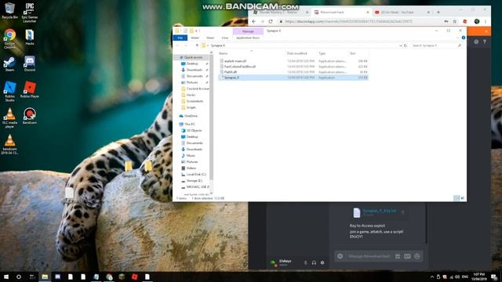Launch Epic Games Launcher from desktop
The width and height of the screenshot is (502, 282).
tap(30, 13)
